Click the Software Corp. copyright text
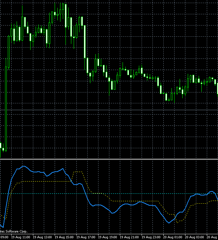Screen dimensions: 218x240 click(x=14, y=232)
